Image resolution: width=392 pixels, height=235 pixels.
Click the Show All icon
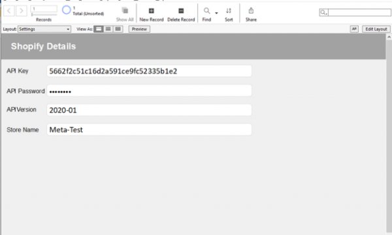coord(125,10)
